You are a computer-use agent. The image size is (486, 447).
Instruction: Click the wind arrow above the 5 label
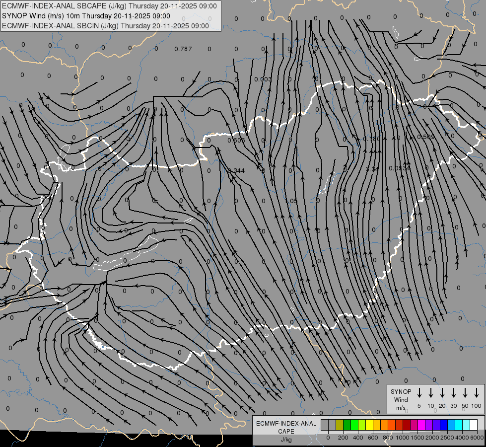419,393
